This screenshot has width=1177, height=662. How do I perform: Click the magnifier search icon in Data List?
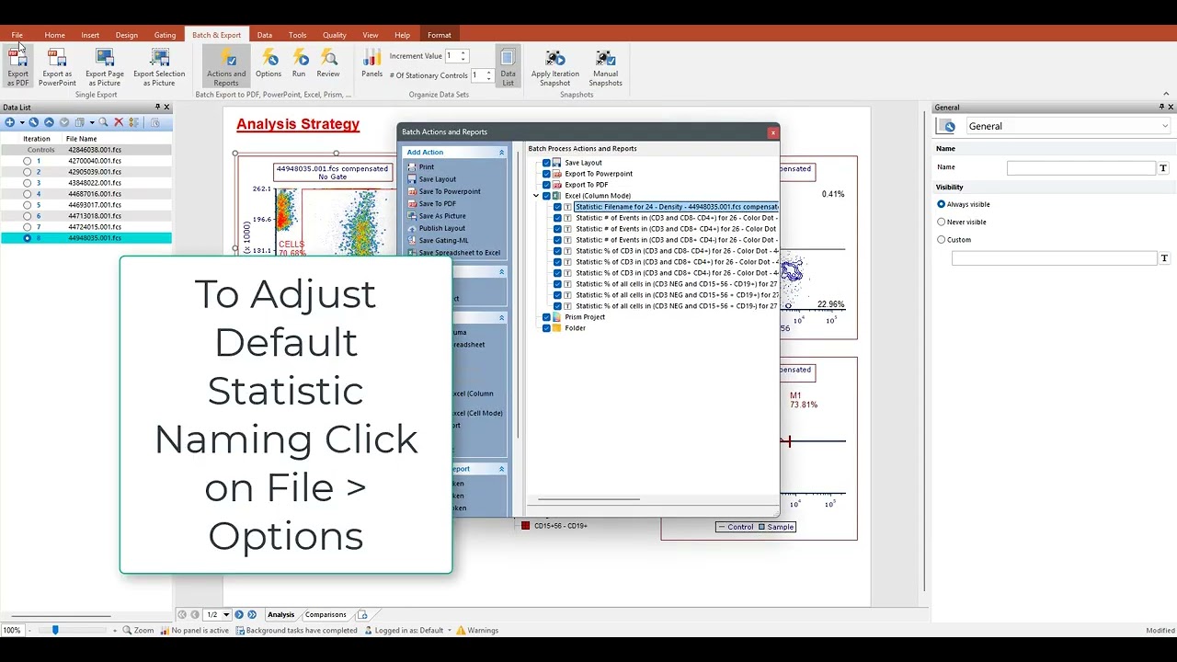click(103, 122)
